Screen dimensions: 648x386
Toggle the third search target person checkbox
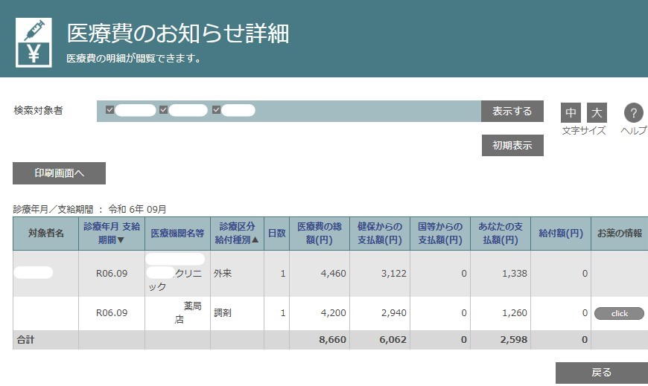[x=217, y=110]
